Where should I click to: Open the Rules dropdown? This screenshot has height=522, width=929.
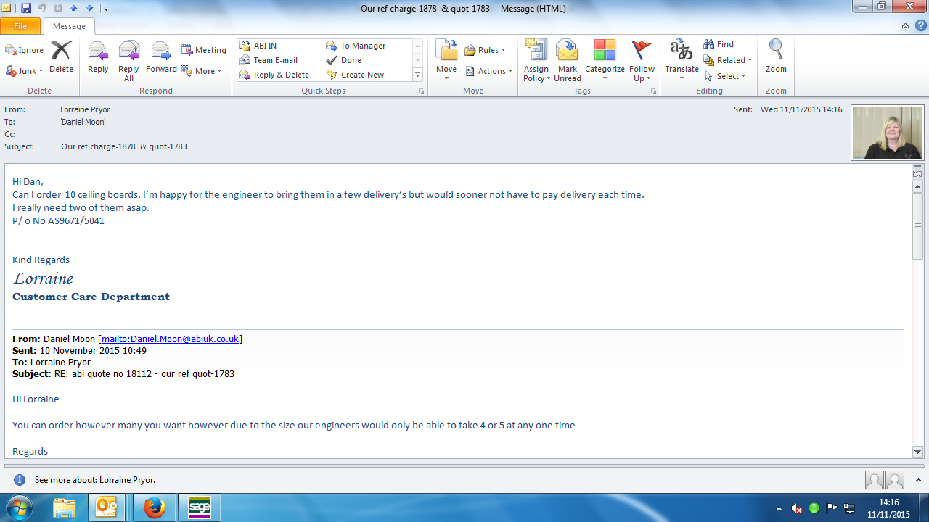pos(485,50)
